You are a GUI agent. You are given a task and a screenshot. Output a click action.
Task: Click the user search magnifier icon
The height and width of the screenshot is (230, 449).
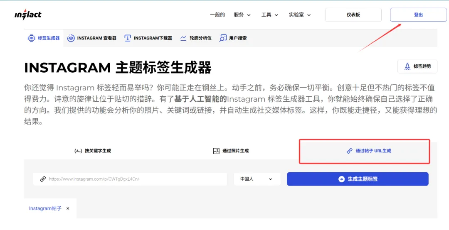click(222, 38)
